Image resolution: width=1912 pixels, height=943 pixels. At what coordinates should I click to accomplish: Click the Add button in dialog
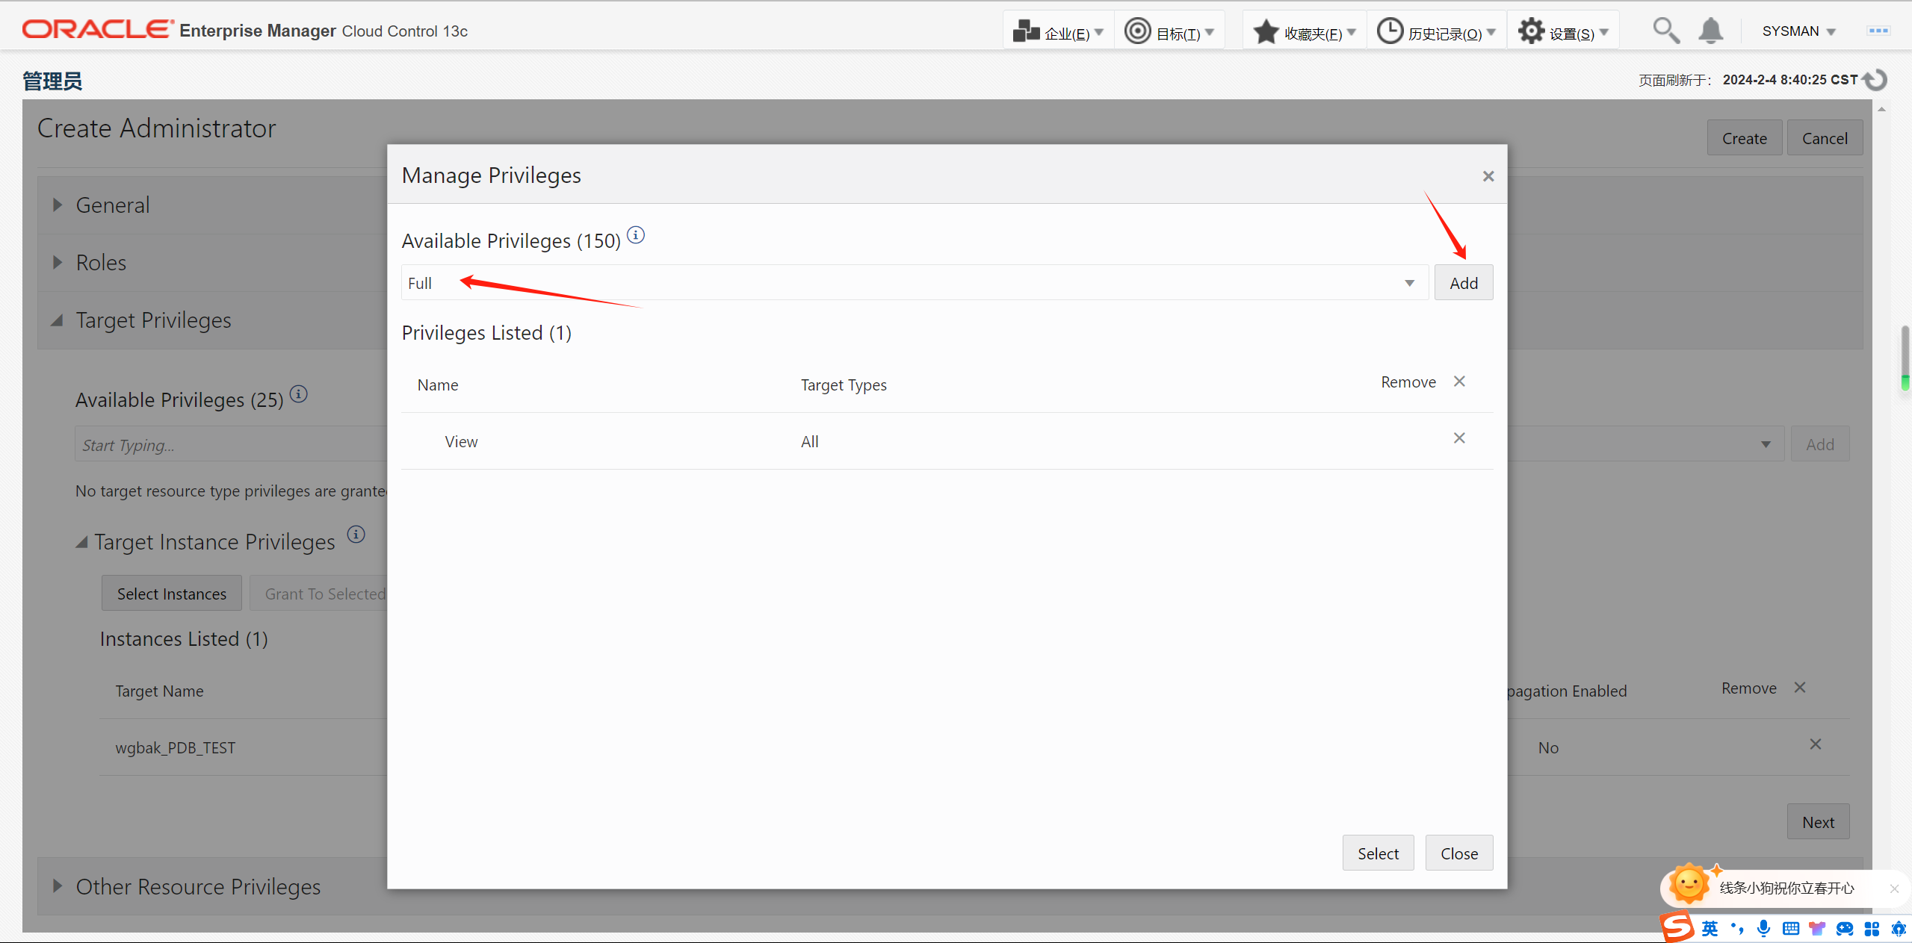pyautogui.click(x=1463, y=283)
